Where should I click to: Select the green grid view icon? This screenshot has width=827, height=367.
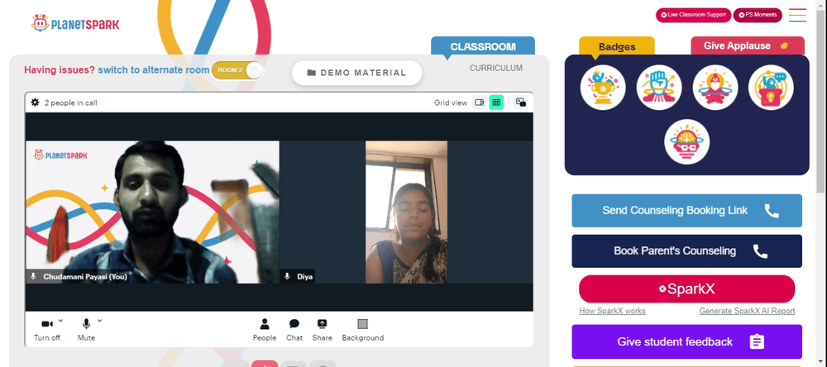[x=496, y=102]
